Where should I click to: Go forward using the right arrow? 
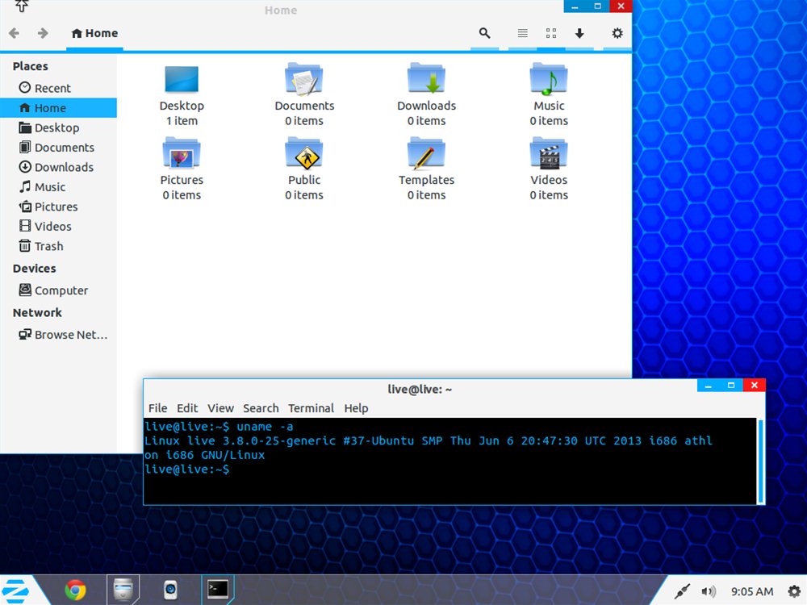(x=43, y=33)
